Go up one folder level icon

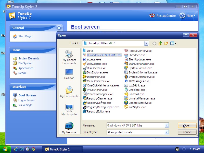[160, 43]
